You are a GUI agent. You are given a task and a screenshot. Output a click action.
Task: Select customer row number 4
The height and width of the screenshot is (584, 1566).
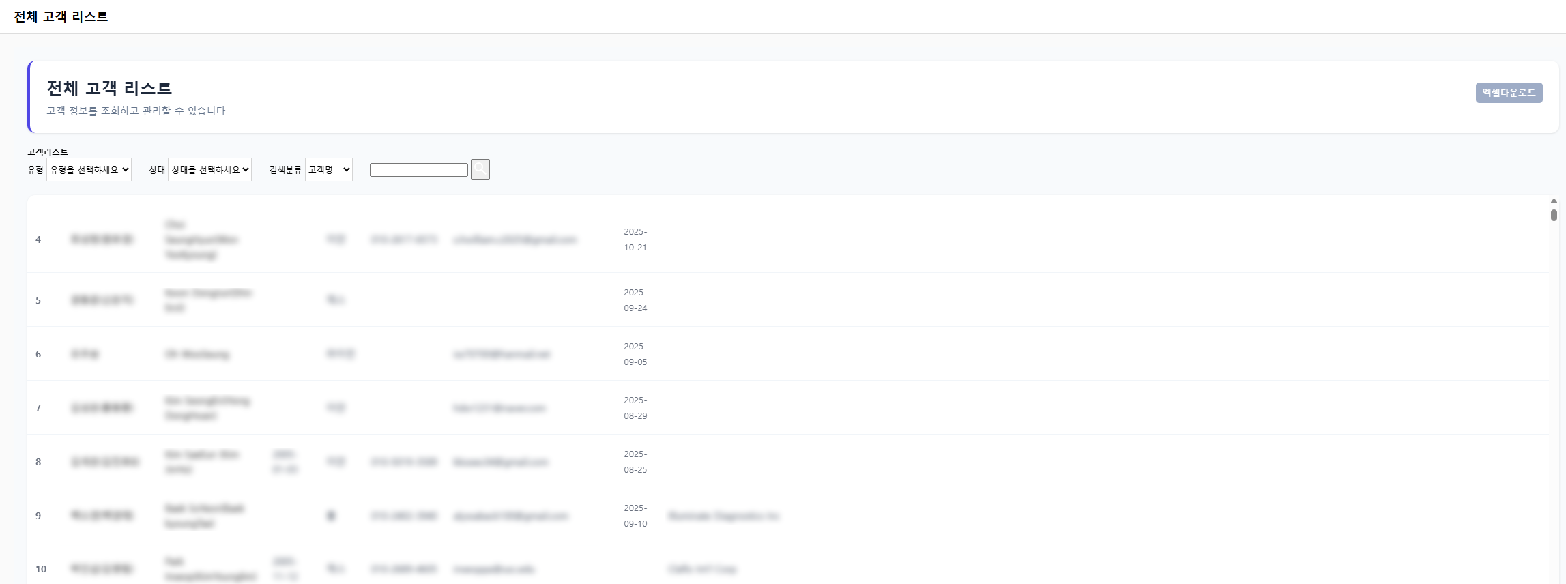click(x=38, y=239)
